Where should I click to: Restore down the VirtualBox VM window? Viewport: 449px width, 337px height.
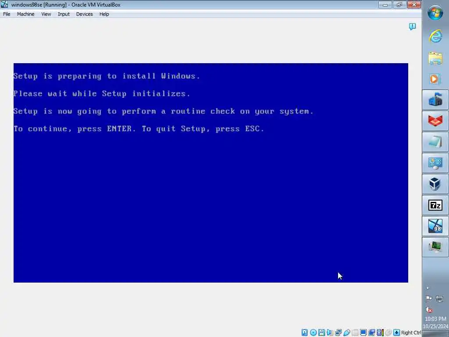399,4
